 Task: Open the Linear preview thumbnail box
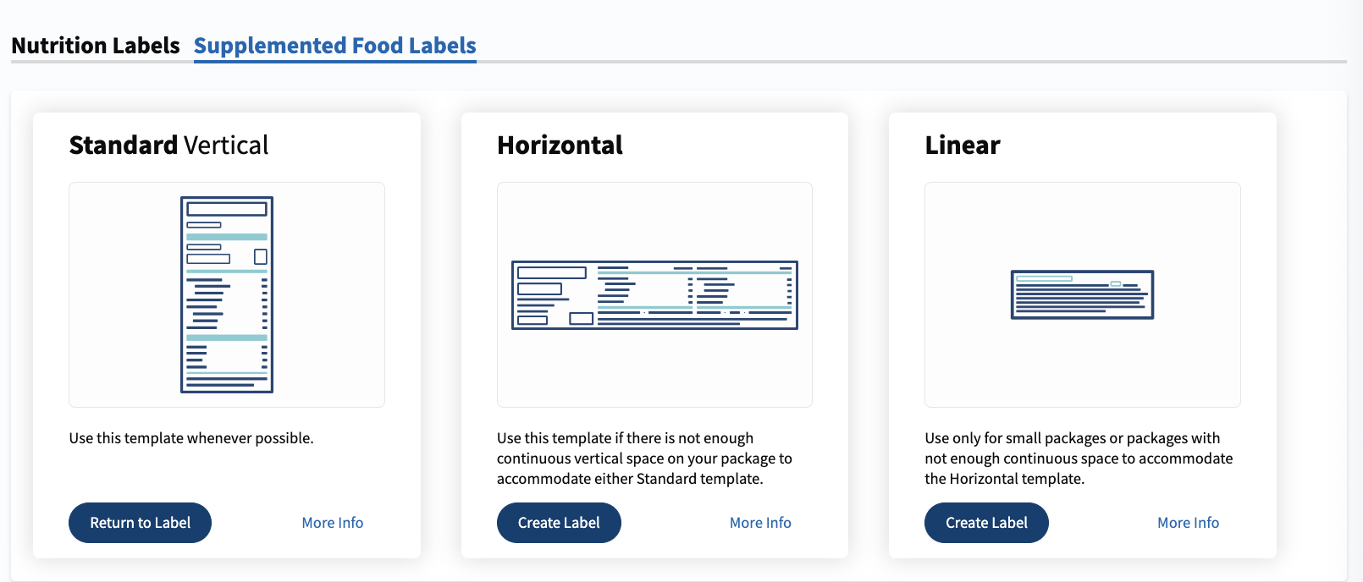1083,294
